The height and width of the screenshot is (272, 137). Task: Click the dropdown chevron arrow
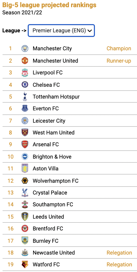(90, 31)
